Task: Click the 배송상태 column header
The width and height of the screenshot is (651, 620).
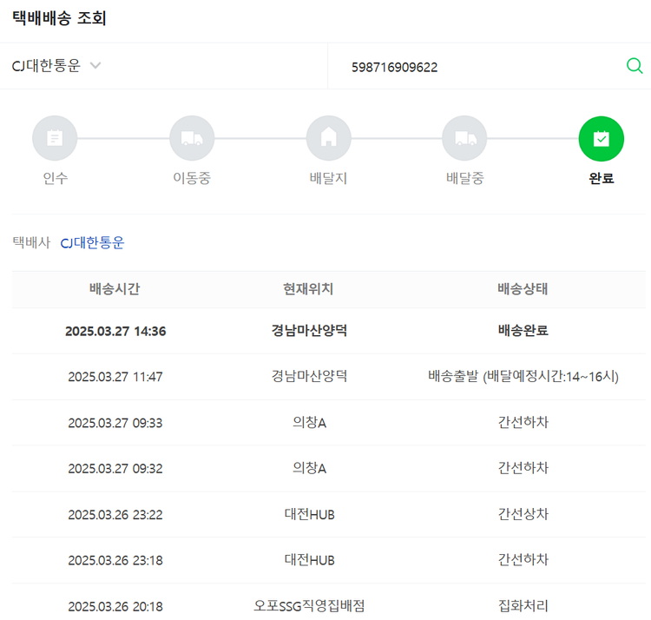Action: [x=523, y=289]
